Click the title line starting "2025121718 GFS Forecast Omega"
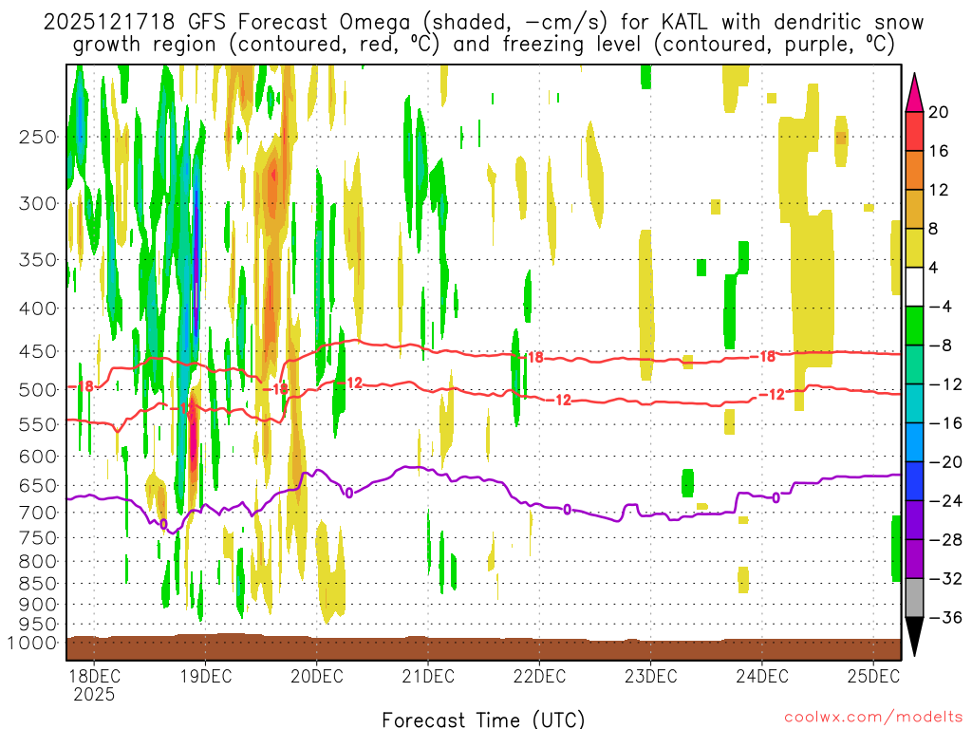 pos(483,23)
